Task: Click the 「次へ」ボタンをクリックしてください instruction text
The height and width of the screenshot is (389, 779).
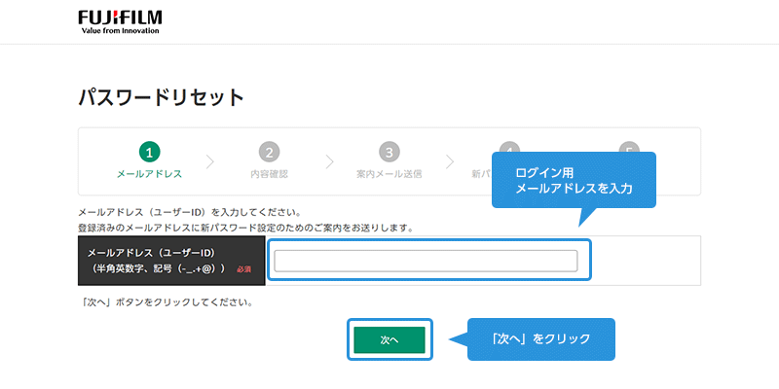Action: point(166,302)
